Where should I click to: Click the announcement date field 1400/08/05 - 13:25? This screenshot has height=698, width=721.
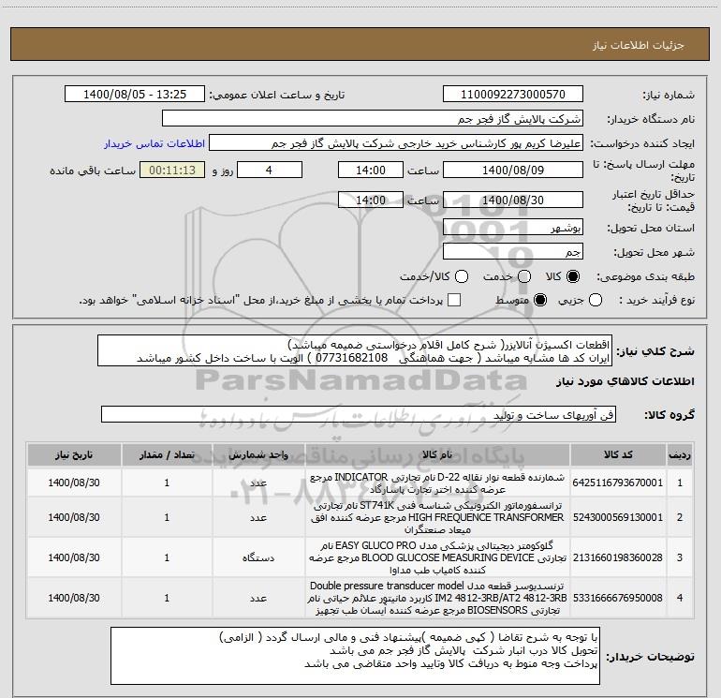(x=135, y=95)
